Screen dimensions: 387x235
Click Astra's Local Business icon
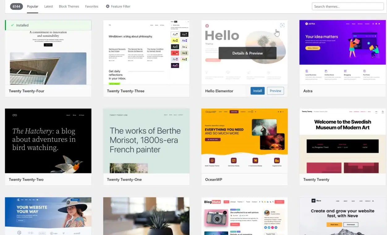tap(307, 71)
